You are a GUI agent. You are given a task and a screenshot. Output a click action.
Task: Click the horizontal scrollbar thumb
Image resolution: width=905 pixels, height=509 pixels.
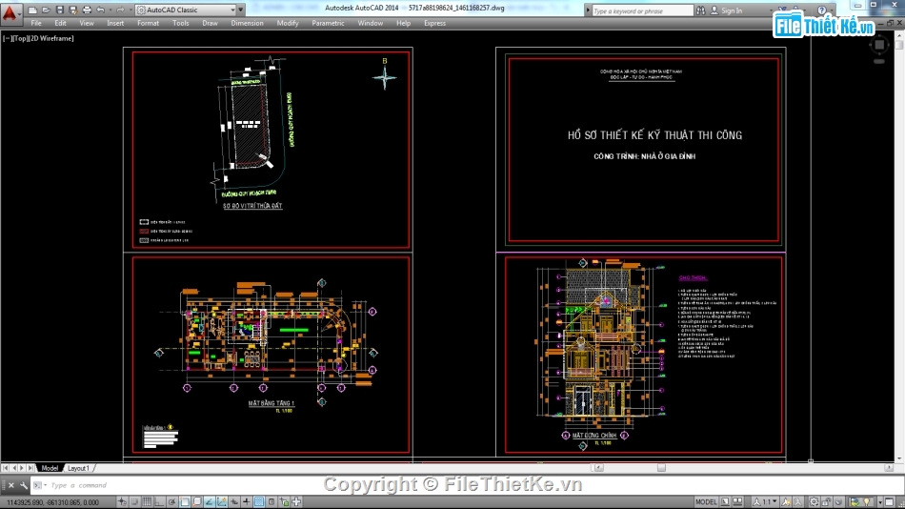click(x=661, y=468)
